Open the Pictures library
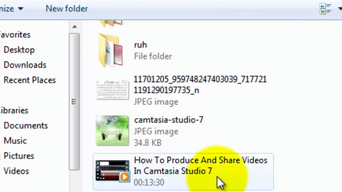 pyautogui.click(x=19, y=156)
